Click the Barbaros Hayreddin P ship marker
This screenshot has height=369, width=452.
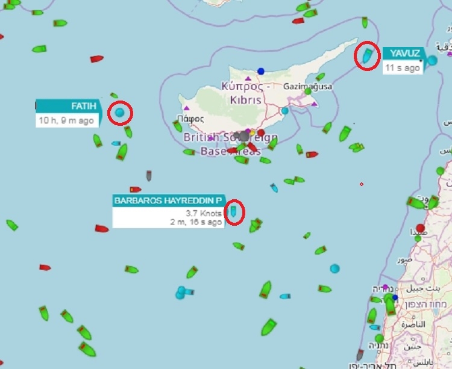[233, 211]
